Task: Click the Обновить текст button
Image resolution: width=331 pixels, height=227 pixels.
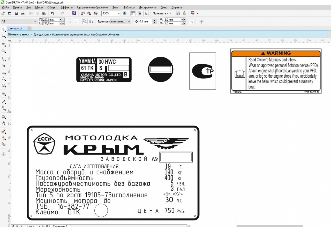Action: (x=18, y=34)
